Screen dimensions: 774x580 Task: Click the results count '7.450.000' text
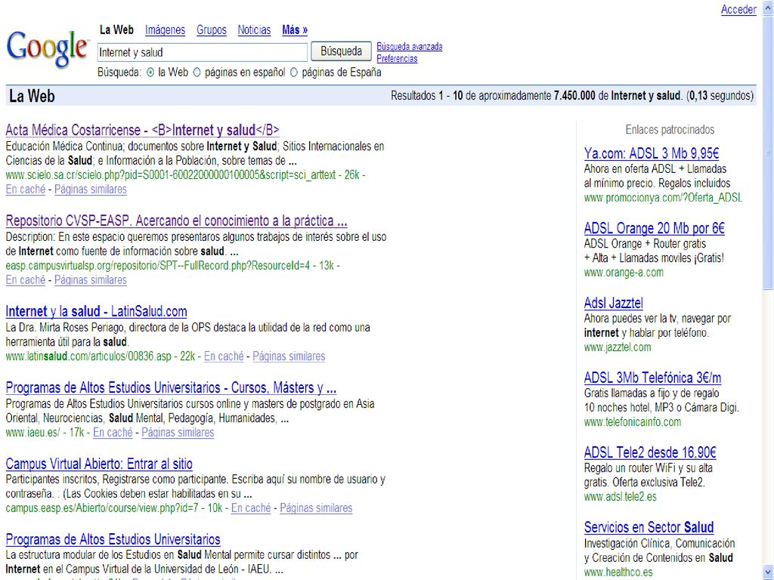(574, 96)
